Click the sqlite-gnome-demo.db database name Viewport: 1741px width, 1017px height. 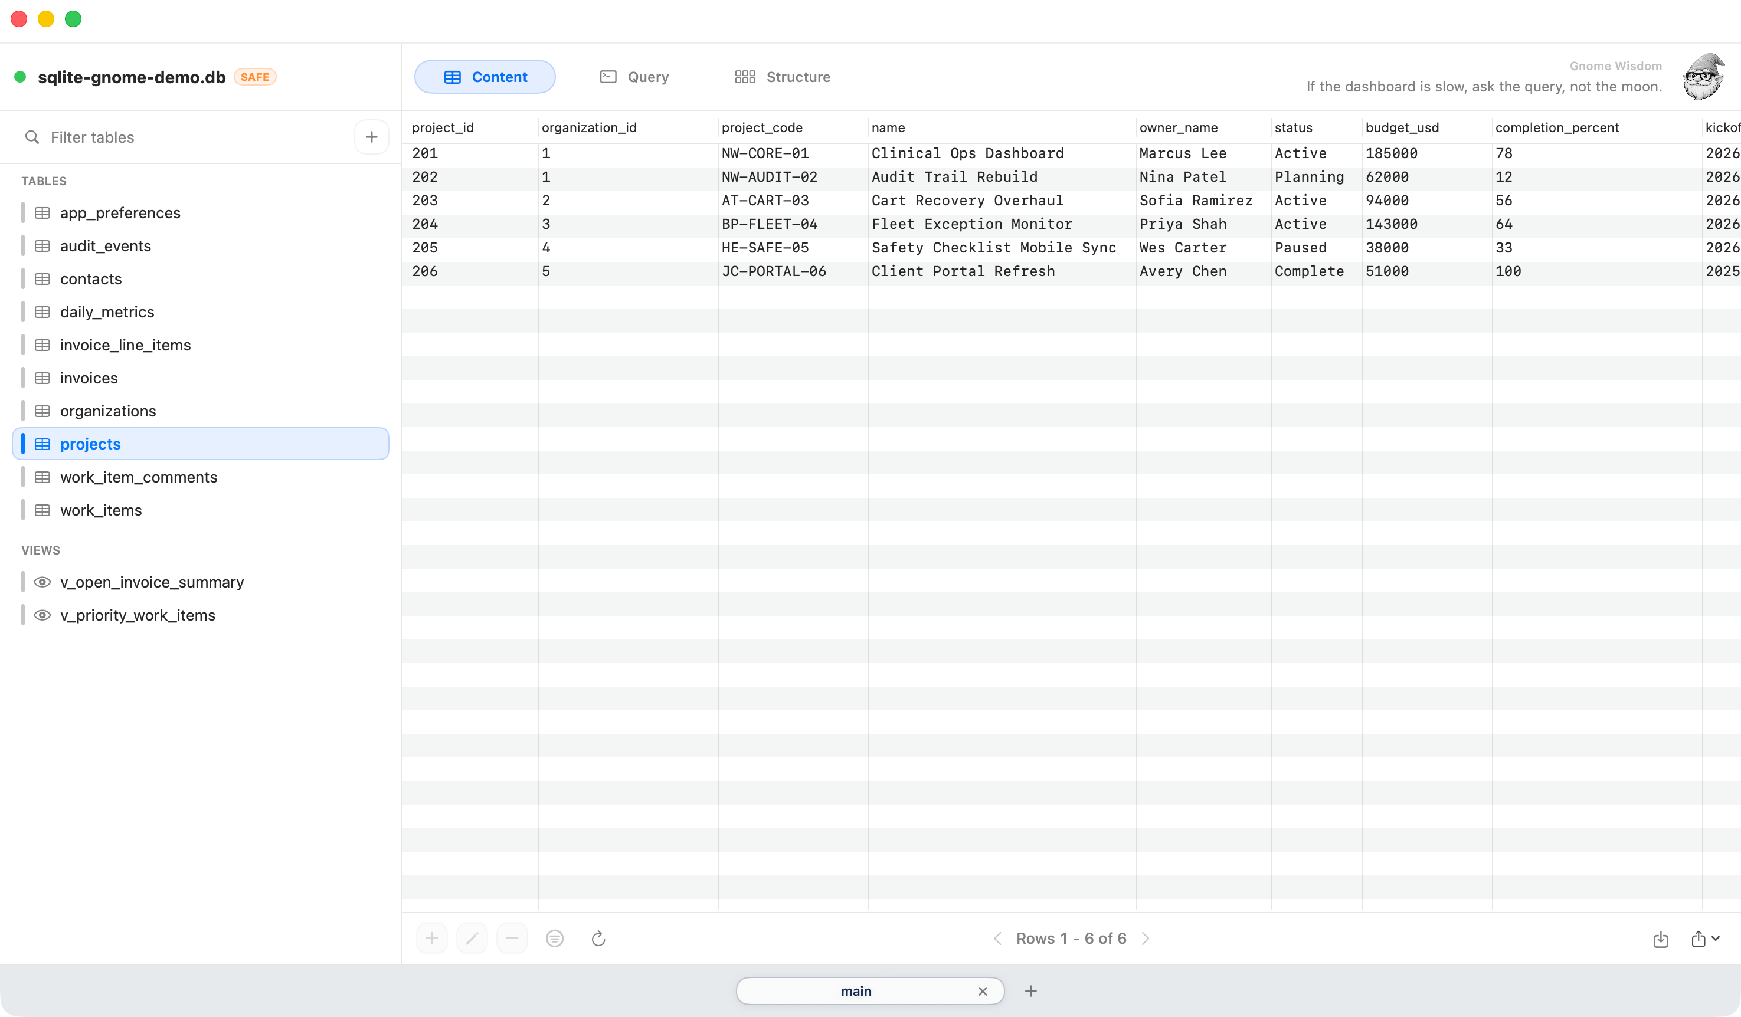coord(132,77)
